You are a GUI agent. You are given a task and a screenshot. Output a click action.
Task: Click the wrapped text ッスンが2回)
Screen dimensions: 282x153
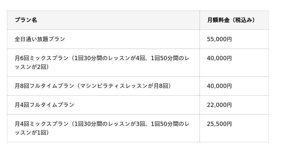click(32, 67)
